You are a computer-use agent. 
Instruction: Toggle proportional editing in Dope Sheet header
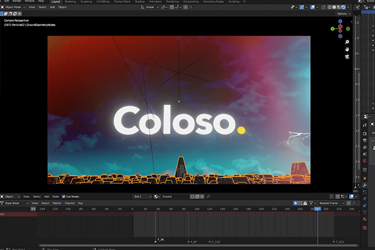(348, 203)
